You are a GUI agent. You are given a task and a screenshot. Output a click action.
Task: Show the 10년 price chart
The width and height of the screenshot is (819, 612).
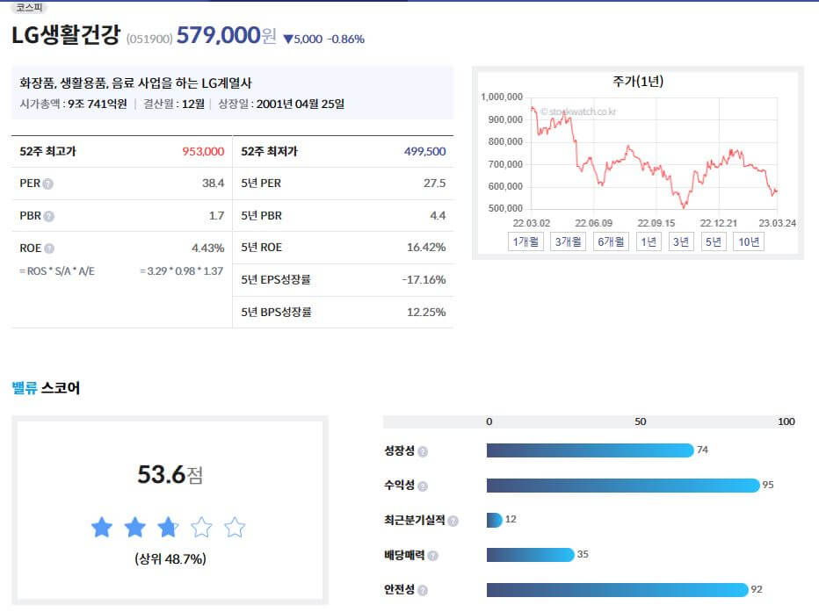tap(749, 241)
